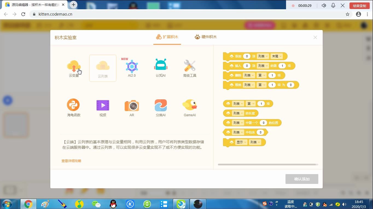This screenshot has height=209, width=373.
Task: Close the recorder bar with X
Action: click(x=343, y=5)
